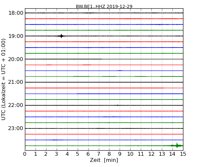Click the x-axis tick label 0
The image size is (208, 167).
coord(25,154)
